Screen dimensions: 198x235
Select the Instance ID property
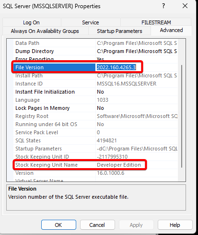coord(29,84)
